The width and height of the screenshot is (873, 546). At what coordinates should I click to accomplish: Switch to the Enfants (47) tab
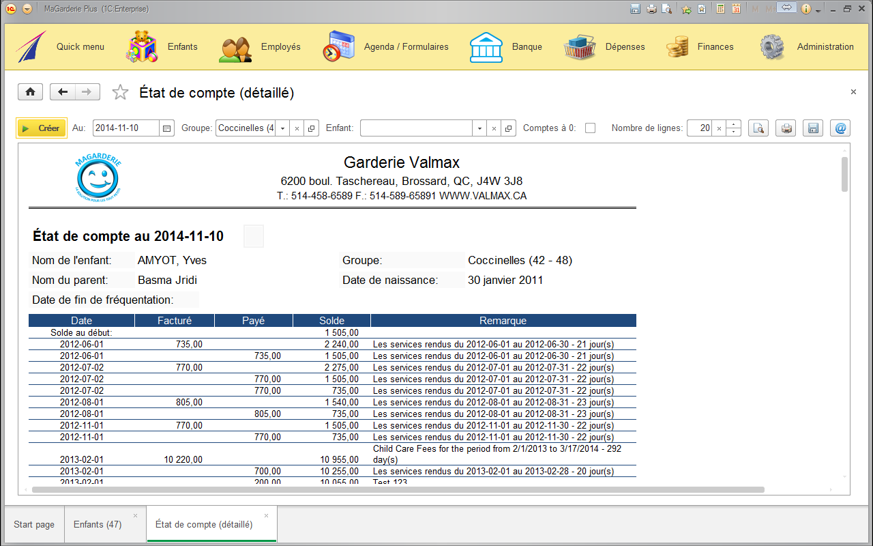click(99, 524)
